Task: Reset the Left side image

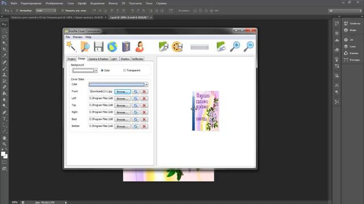Action: click(x=135, y=99)
